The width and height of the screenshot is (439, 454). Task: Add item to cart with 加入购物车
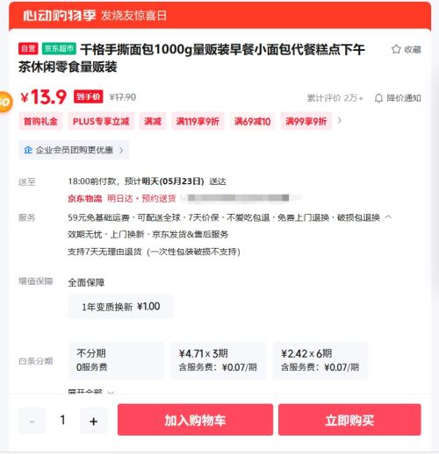(195, 420)
